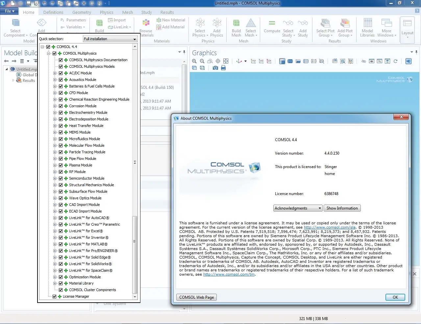The image size is (421, 324).
Task: Switch to the Definitions ribbon tab
Action: (53, 12)
